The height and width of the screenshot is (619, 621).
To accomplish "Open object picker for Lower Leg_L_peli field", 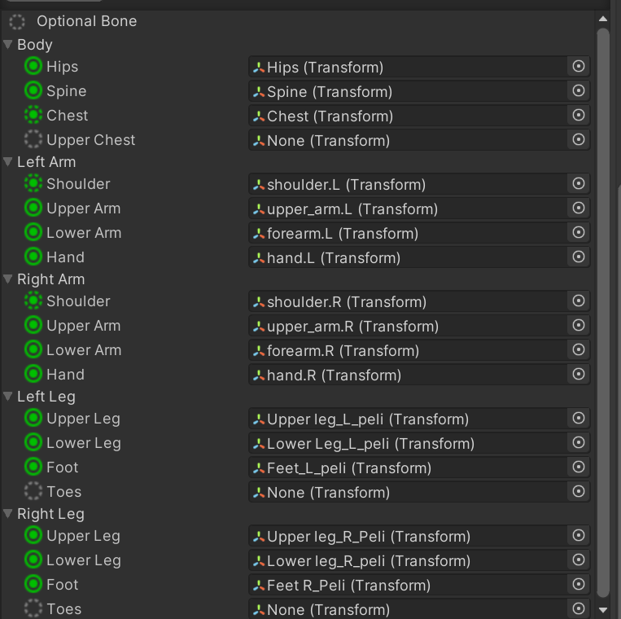I will pyautogui.click(x=578, y=442).
